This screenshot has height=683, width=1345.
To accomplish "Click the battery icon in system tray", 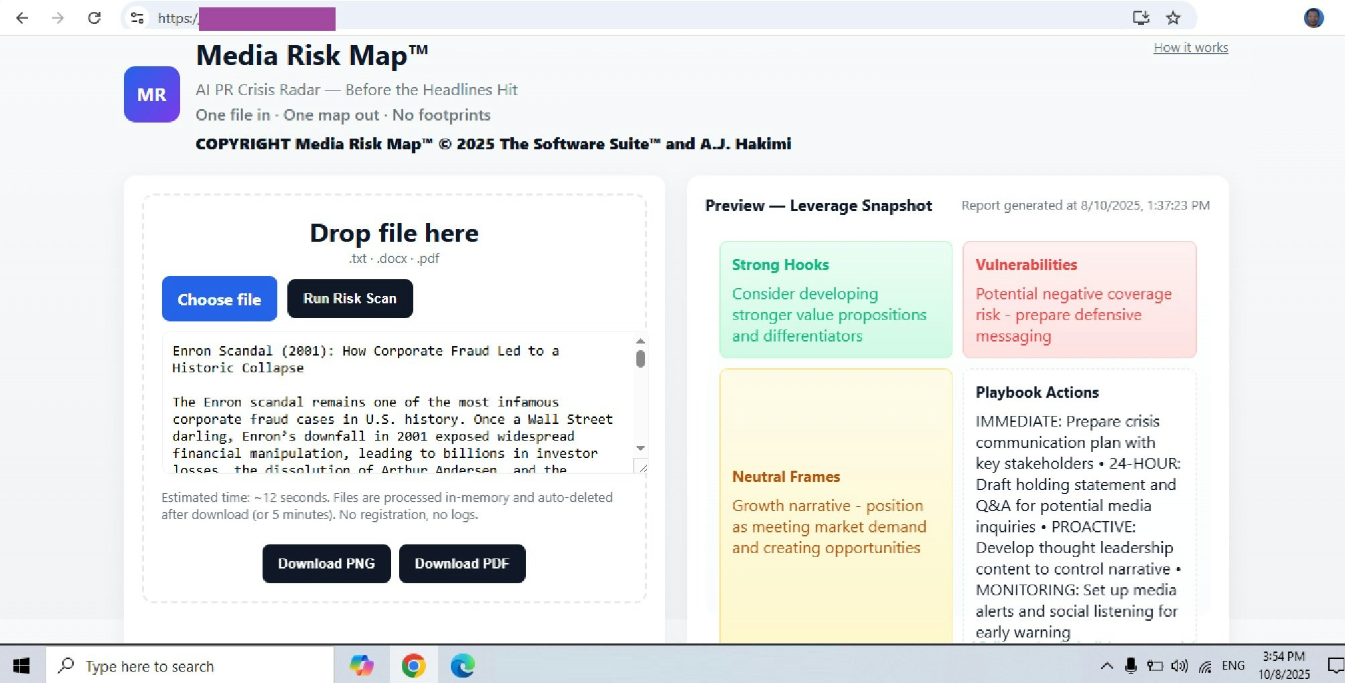I will tap(1155, 666).
